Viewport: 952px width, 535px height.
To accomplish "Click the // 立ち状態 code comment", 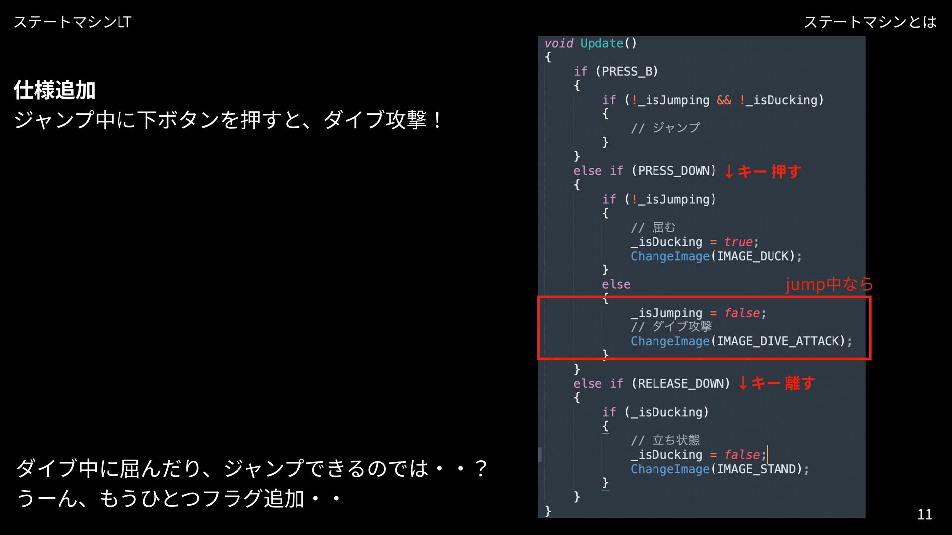I will click(x=665, y=440).
